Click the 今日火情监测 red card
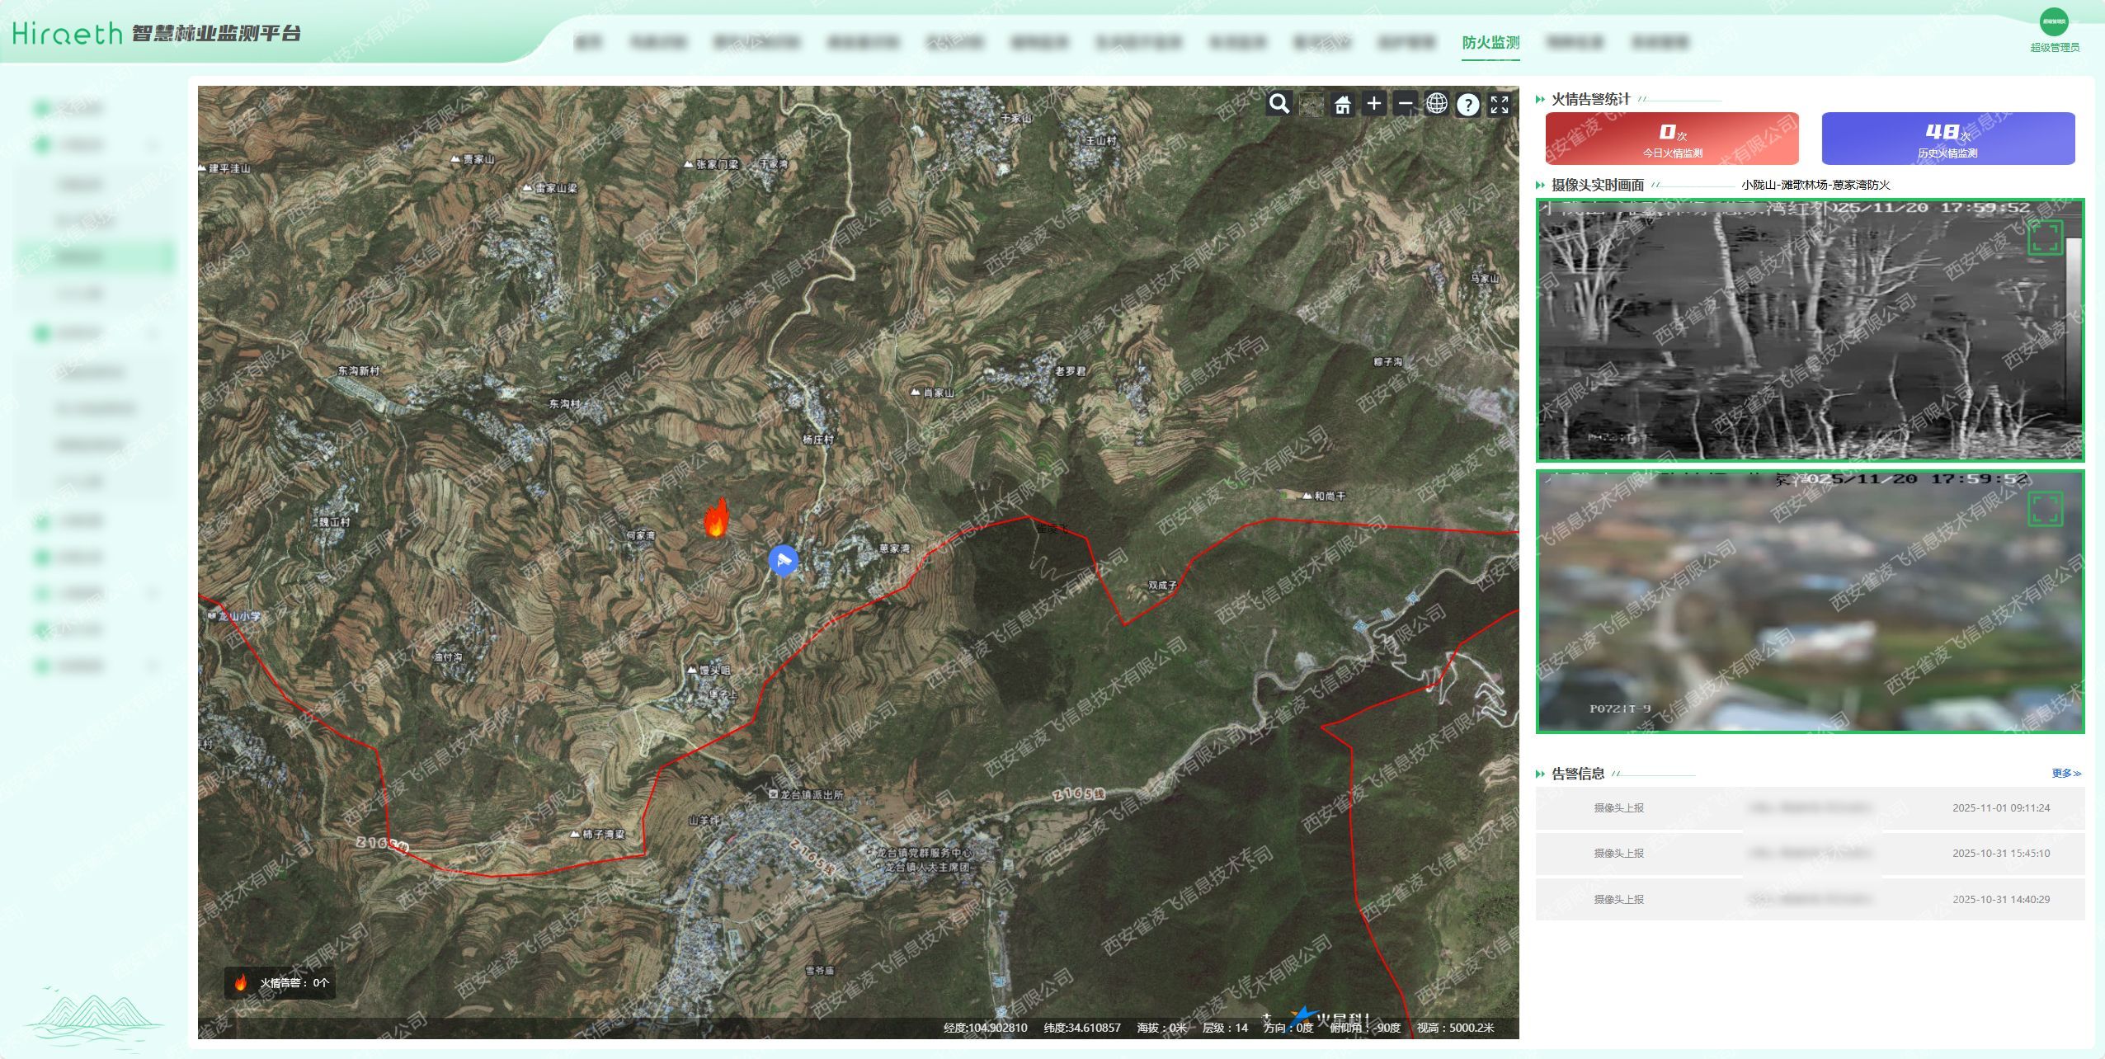Image resolution: width=2105 pixels, height=1059 pixels. [1672, 139]
